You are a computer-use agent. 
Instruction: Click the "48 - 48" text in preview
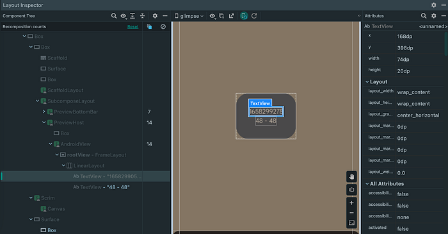266,121
